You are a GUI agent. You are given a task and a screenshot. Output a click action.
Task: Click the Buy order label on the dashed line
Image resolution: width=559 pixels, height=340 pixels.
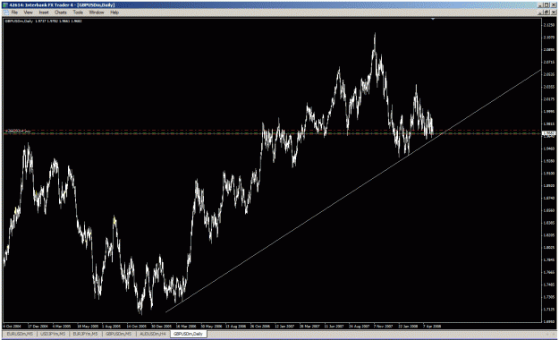18,132
